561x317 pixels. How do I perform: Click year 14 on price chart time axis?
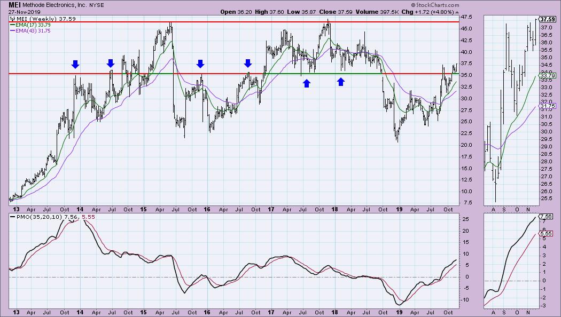coord(80,209)
